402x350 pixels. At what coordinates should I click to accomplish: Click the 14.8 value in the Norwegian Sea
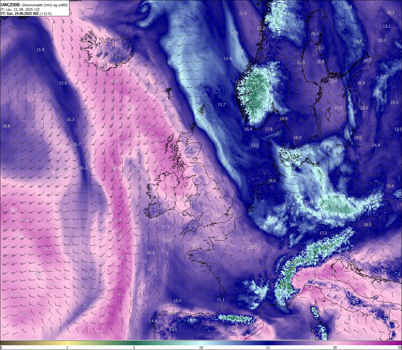coord(228,58)
